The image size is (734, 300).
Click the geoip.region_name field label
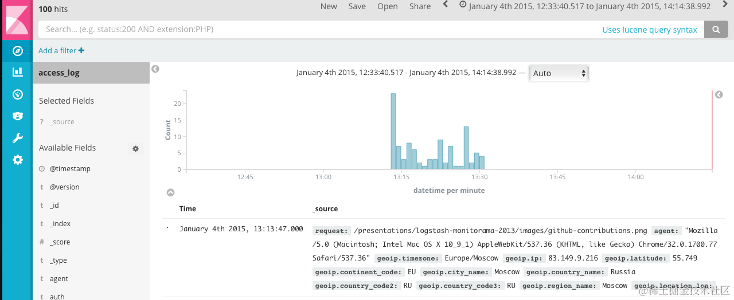coord(559,286)
